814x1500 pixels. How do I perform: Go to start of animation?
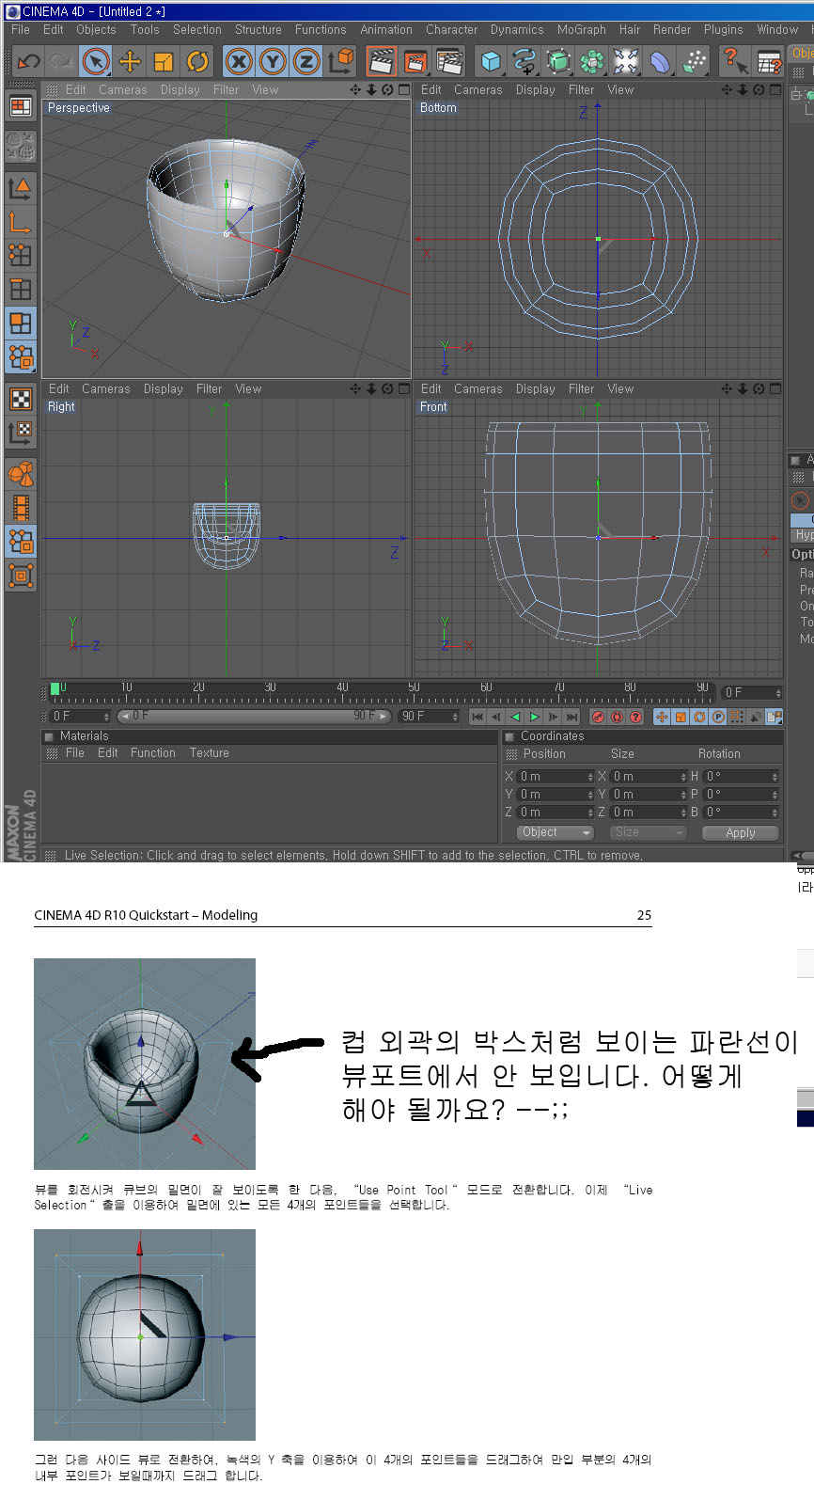point(477,717)
